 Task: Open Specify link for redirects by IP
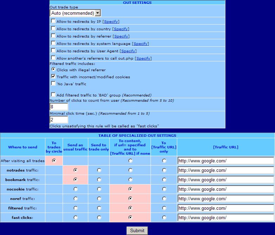(x=111, y=21)
